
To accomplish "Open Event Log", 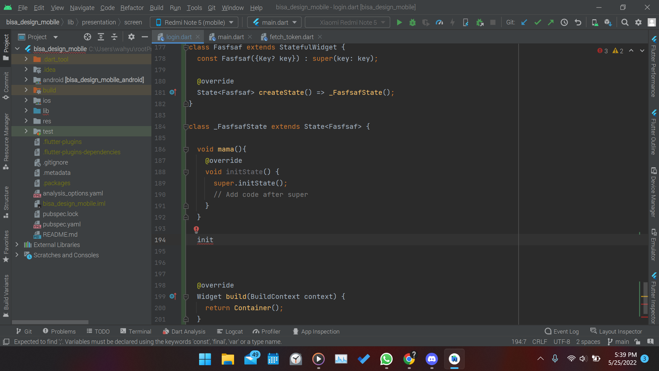I will coord(562,331).
